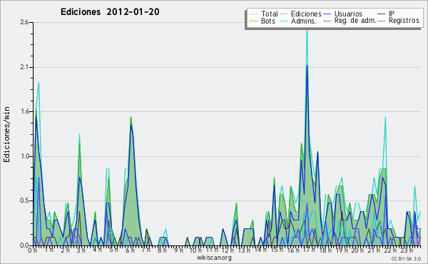Select the 'Reg. de adm.' legend entry

[350, 21]
